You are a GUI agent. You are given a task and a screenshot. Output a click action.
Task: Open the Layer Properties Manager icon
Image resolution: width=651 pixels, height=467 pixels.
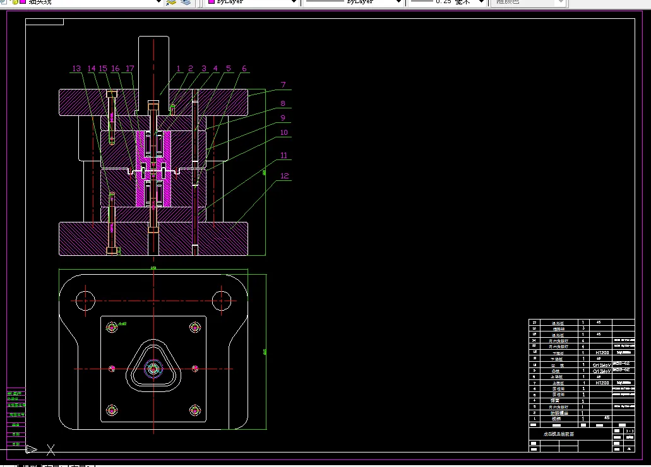point(171,2)
